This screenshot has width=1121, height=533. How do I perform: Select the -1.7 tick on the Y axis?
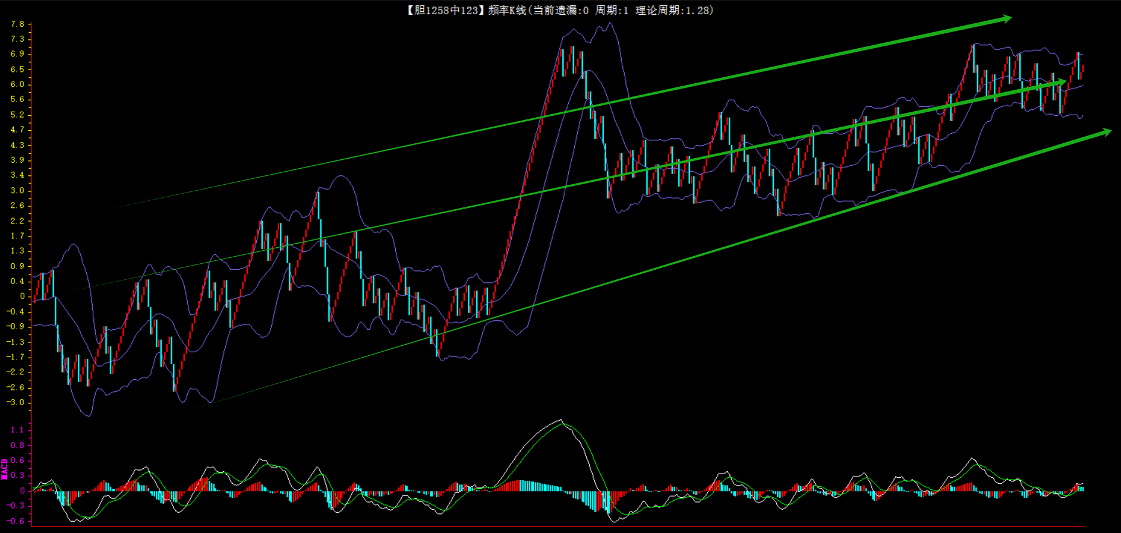(x=16, y=357)
